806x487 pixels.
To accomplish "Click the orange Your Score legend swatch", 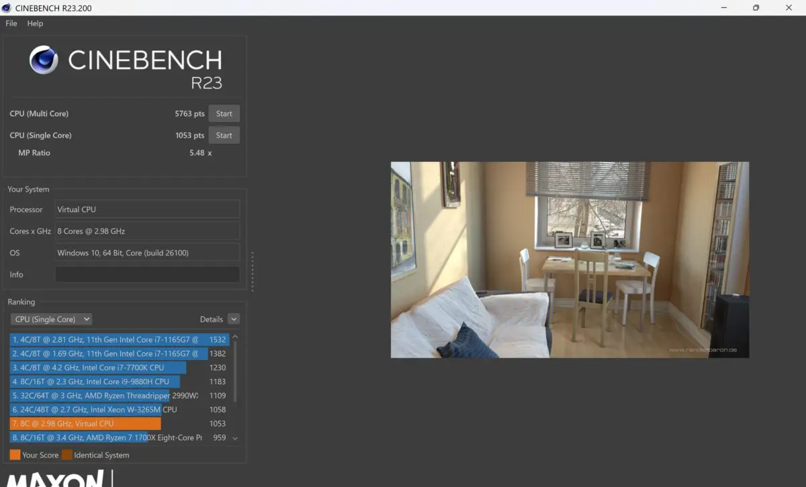I will pyautogui.click(x=15, y=455).
